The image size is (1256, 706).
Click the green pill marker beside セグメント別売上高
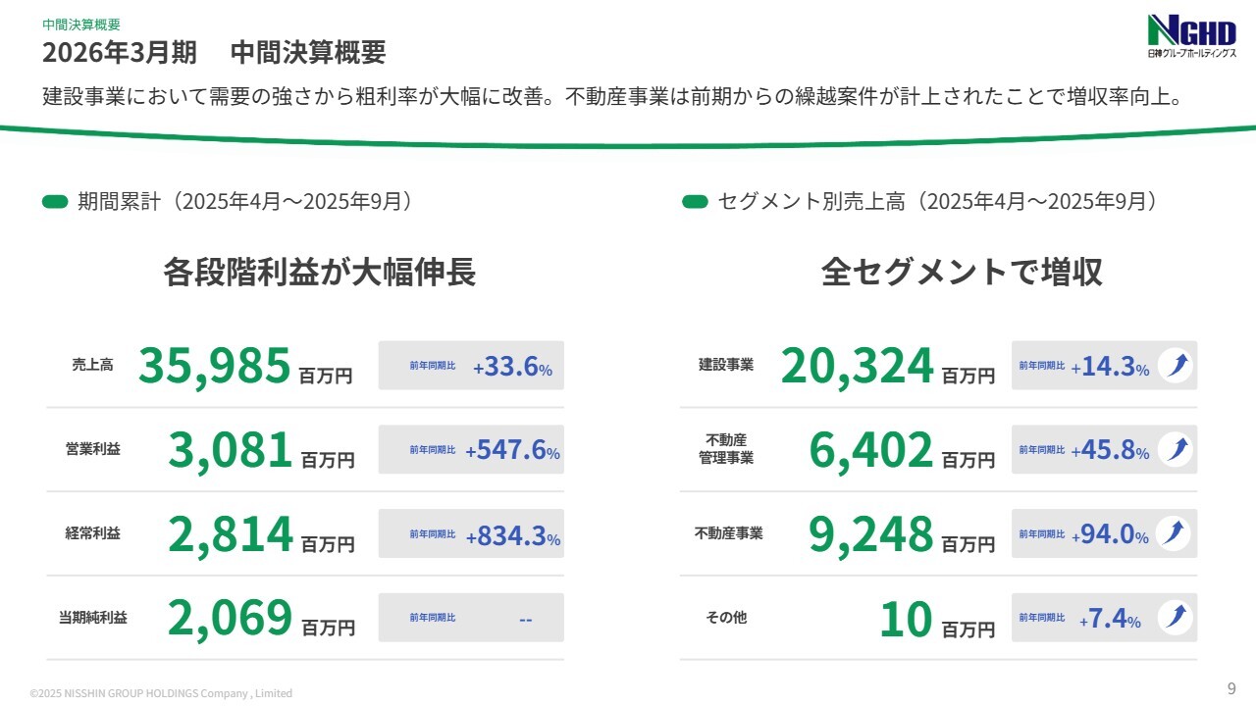tap(695, 202)
